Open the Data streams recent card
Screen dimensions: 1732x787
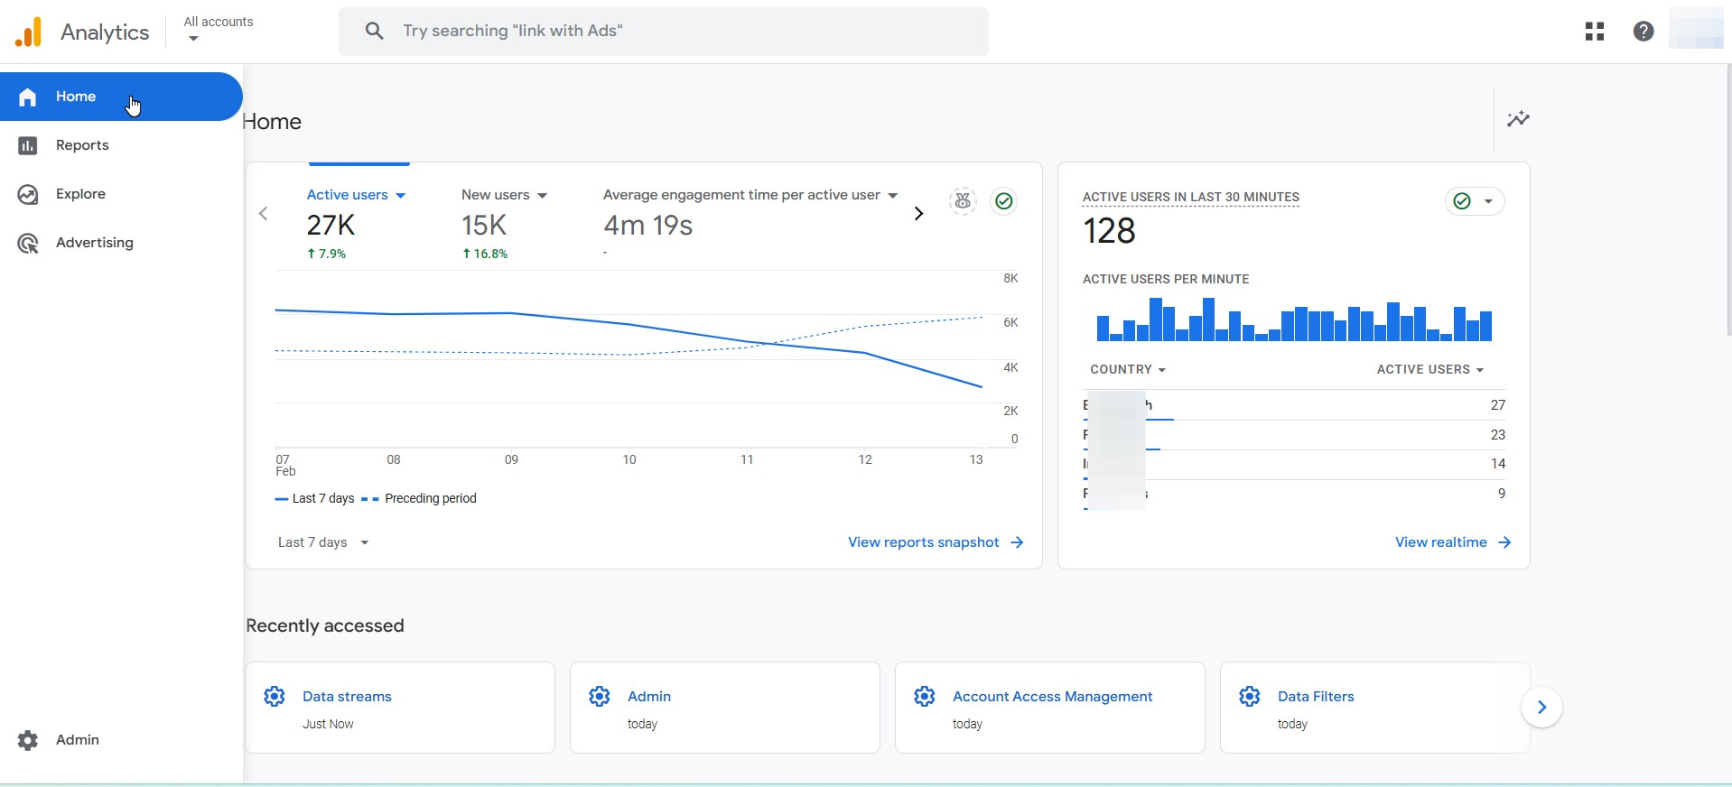pyautogui.click(x=400, y=708)
